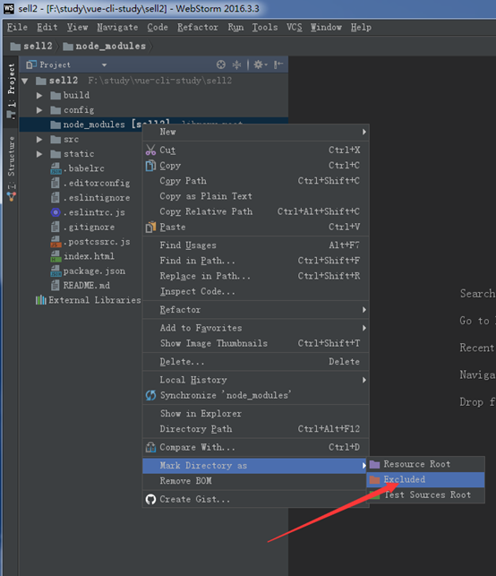
Task: Click the .eslintrc.js file icon
Action: point(56,212)
